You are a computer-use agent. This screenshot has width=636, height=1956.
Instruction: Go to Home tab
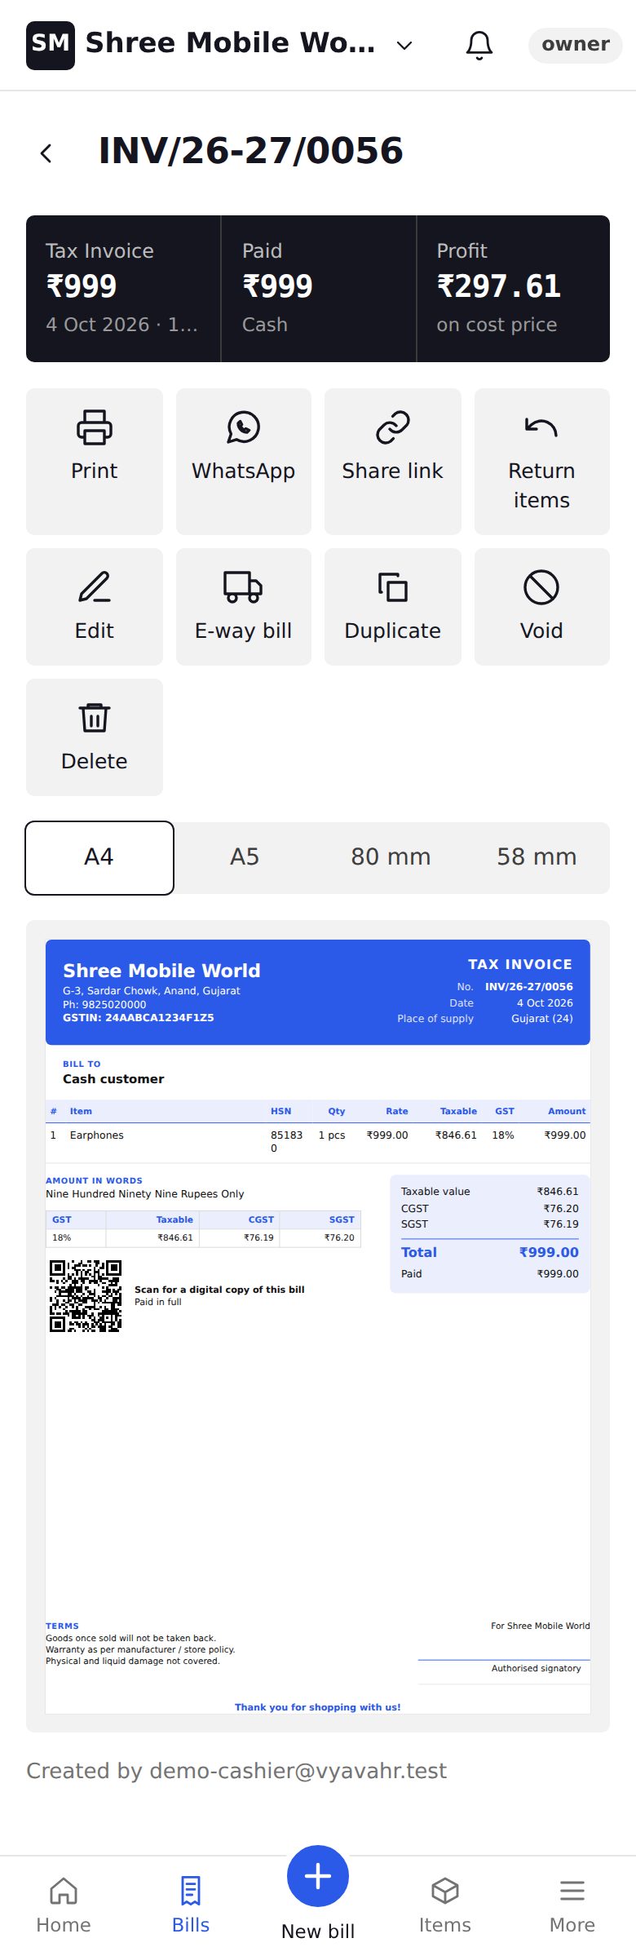click(x=64, y=1906)
